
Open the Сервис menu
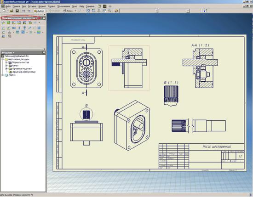52,6
